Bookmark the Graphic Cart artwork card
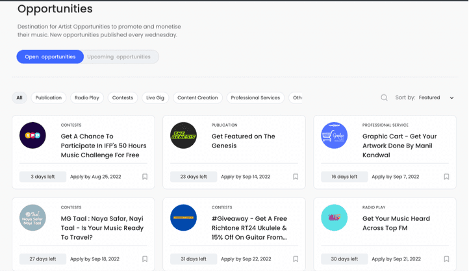Image resolution: width=469 pixels, height=271 pixels. click(446, 177)
